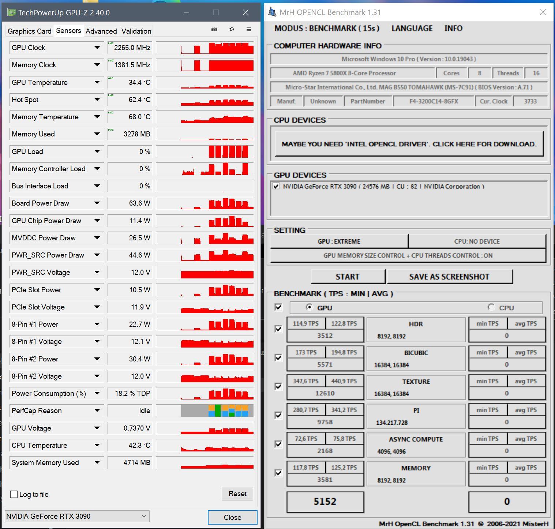
Task: Click the ASYNC COMPUTE score 2168
Action: tap(325, 451)
